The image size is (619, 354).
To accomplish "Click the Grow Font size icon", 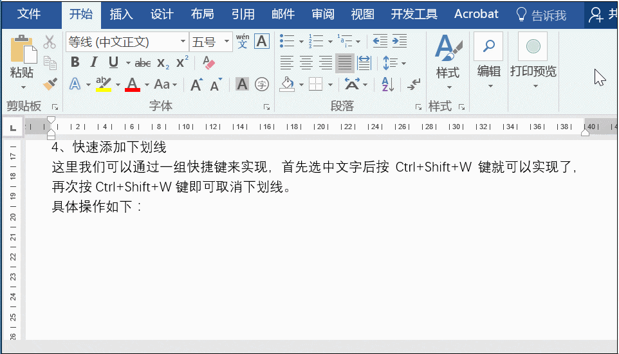I will click(x=196, y=84).
